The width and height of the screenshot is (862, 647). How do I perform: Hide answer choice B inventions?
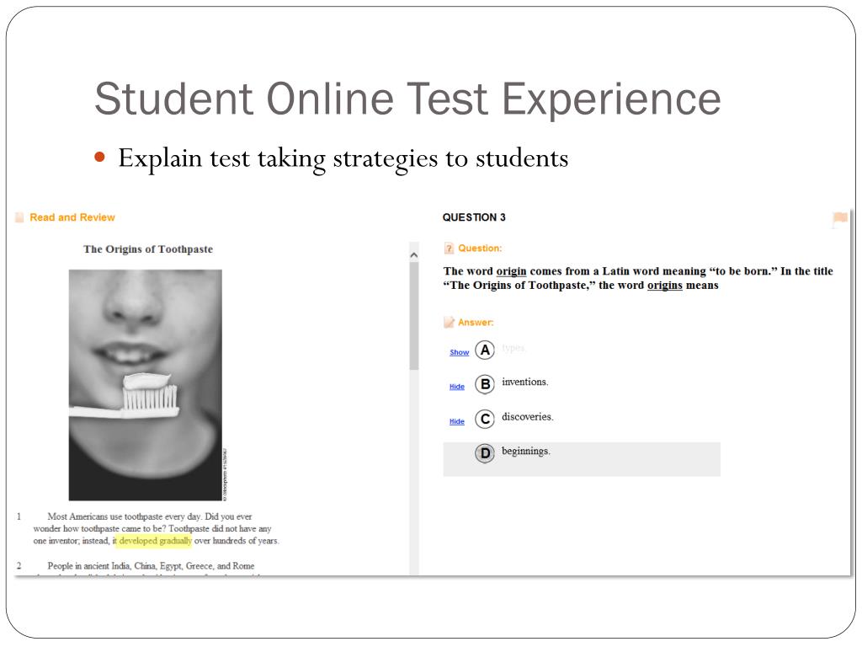coord(457,387)
